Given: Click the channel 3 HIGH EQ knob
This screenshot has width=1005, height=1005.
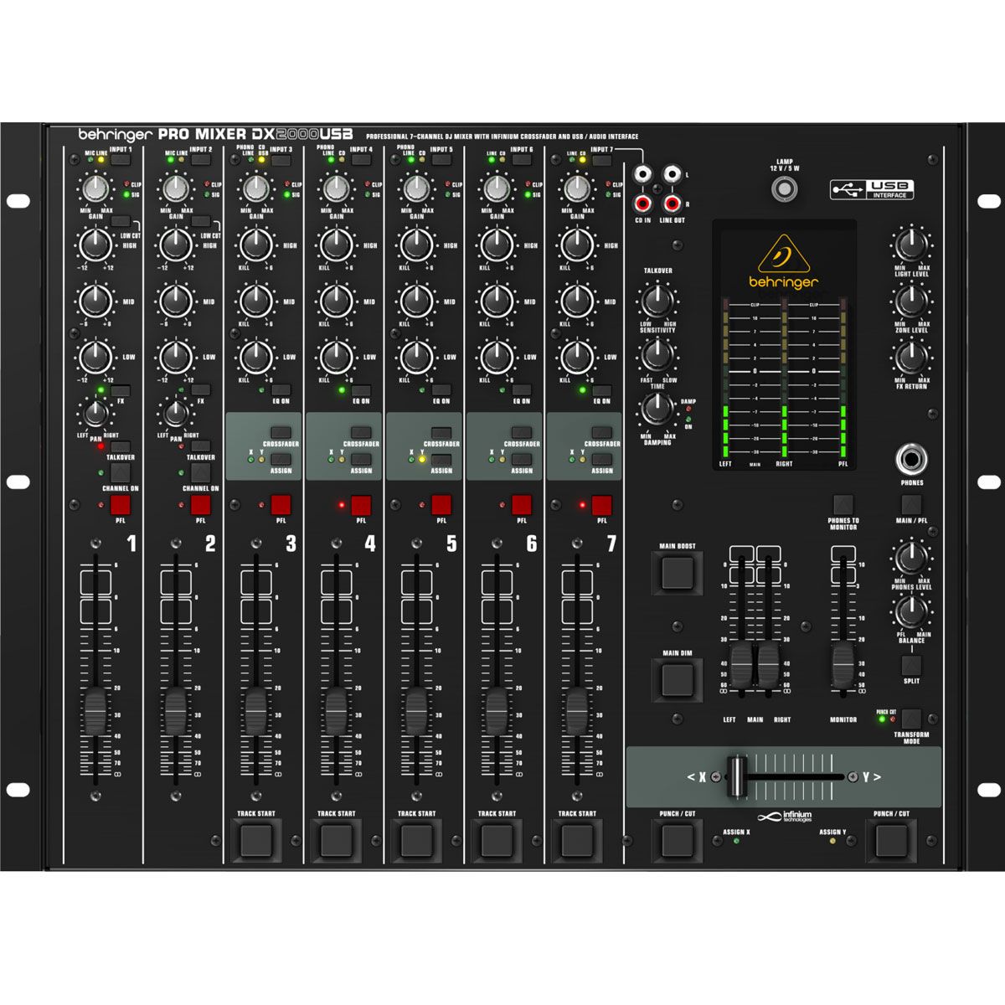Looking at the screenshot, I should click(255, 245).
